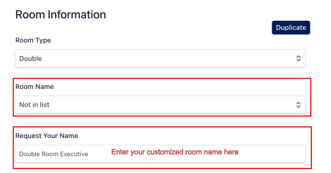This screenshot has width=331, height=173.
Task: Focus the Request Your Name input field
Action: (160, 154)
